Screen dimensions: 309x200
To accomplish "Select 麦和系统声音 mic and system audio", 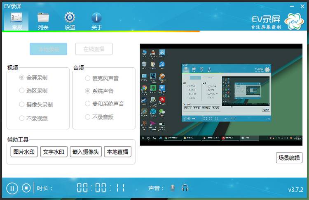I will tap(104, 104).
